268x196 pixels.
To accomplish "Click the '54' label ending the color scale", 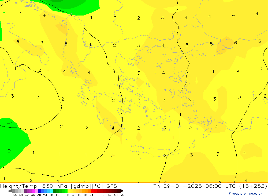I will pos(122,195).
